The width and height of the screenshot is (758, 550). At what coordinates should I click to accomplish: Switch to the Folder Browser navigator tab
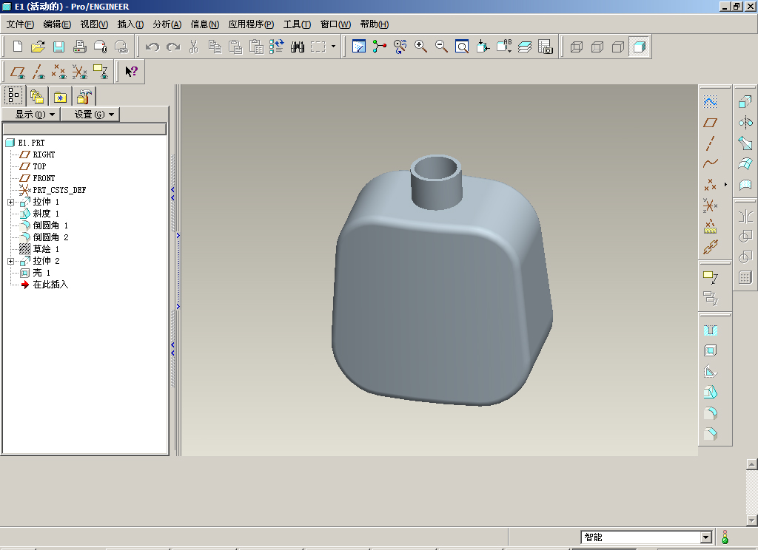(36, 96)
